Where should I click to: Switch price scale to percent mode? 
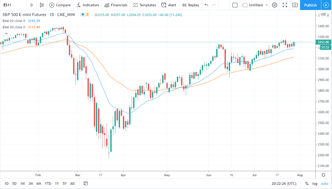[307, 183]
